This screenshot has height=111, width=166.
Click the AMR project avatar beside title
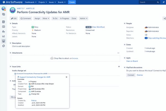pyautogui.click(x=13, y=10)
